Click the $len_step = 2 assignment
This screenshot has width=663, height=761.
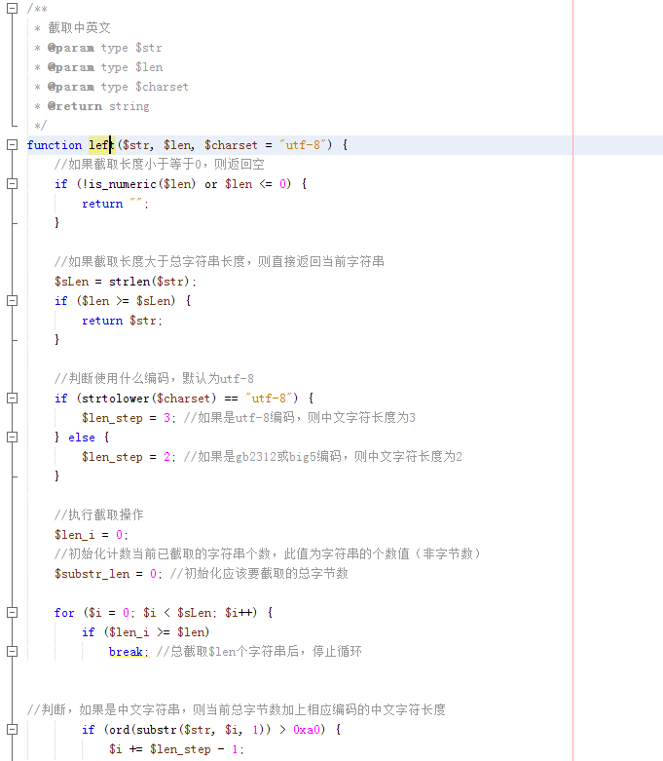[x=129, y=457]
